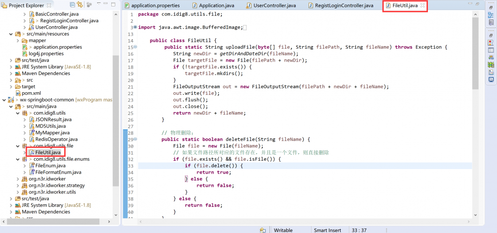Open the Properties table icon in right trim
This screenshot has width=497, height=233.
pos(491,50)
